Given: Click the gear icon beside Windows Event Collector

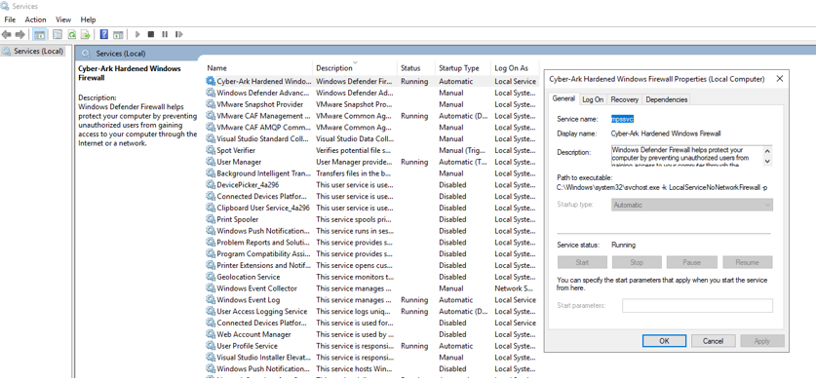Looking at the screenshot, I should (211, 288).
